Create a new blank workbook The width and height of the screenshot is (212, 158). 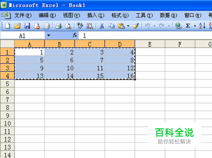tap(8, 26)
